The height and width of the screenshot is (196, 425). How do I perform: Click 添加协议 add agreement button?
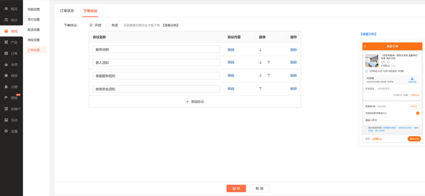click(x=195, y=102)
